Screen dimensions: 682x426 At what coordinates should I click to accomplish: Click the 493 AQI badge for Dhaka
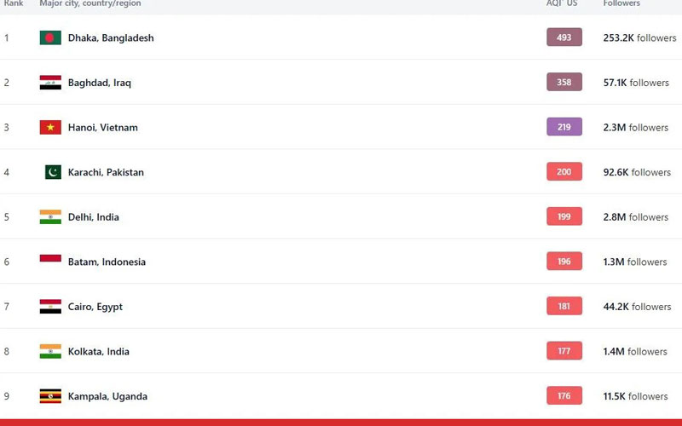[x=564, y=37]
